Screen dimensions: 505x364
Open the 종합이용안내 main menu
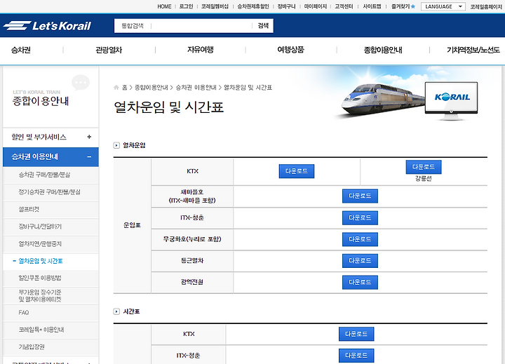[383, 50]
